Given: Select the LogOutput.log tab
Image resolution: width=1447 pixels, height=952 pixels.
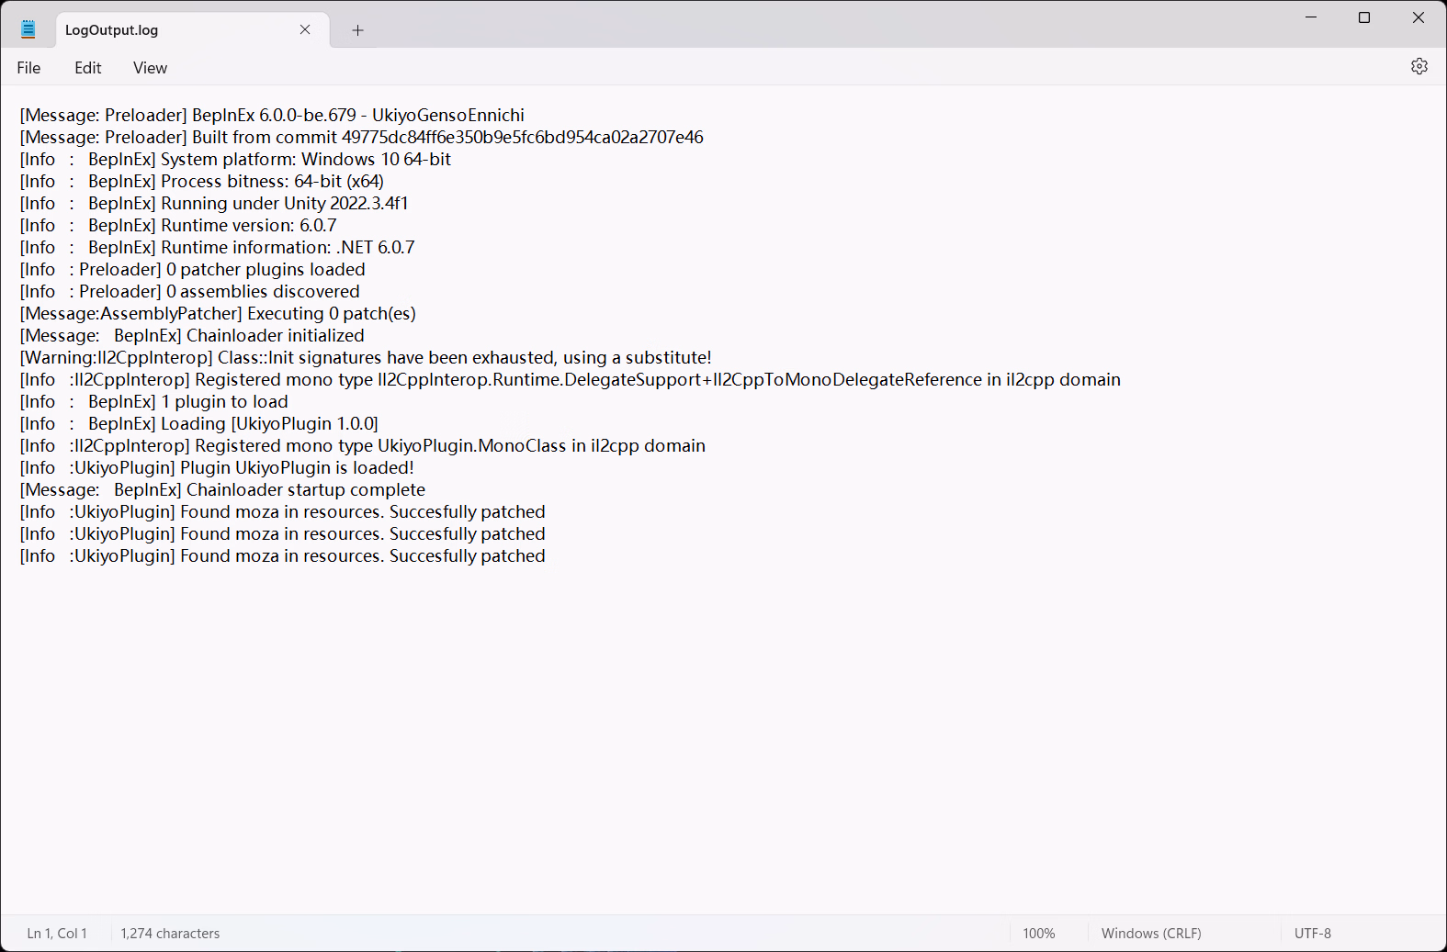Looking at the screenshot, I should 165,30.
